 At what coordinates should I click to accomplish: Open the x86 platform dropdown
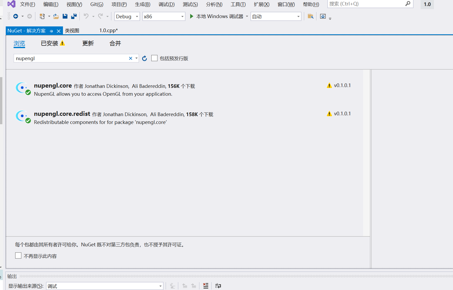182,16
